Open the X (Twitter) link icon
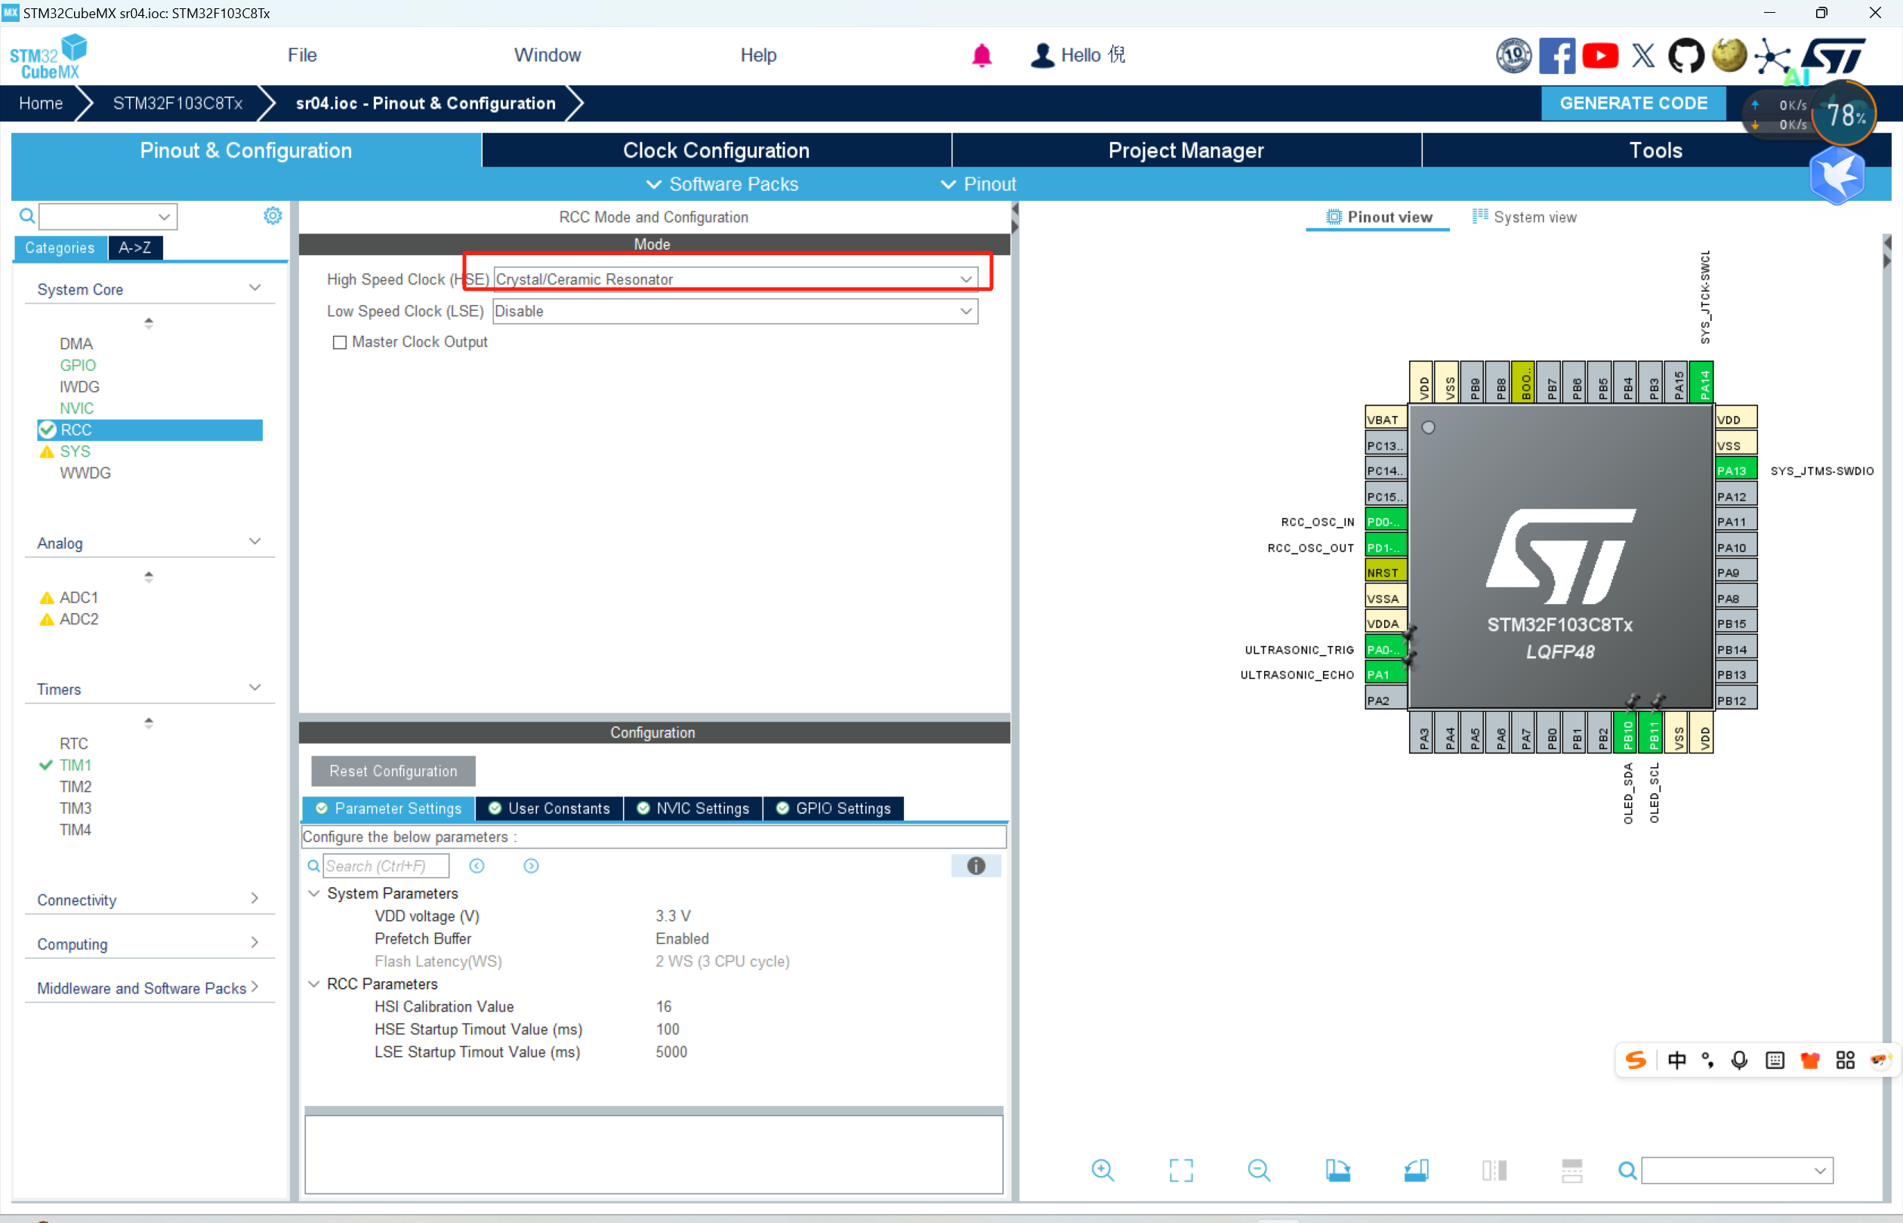1903x1223 pixels. 1642,56
